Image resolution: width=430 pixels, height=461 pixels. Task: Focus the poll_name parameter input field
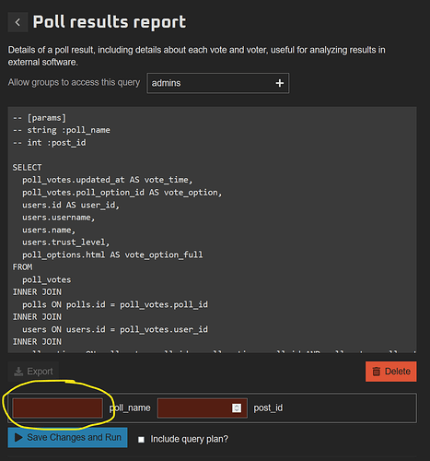pos(58,408)
